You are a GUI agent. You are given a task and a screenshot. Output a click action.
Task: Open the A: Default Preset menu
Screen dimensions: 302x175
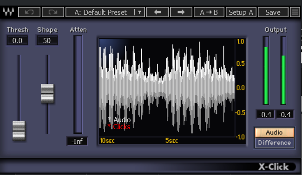point(100,12)
